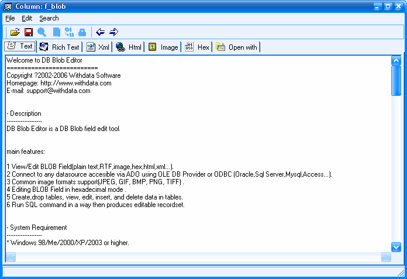The image size is (407, 279).
Task: Save with the red floppy disk icon
Action: (29, 32)
